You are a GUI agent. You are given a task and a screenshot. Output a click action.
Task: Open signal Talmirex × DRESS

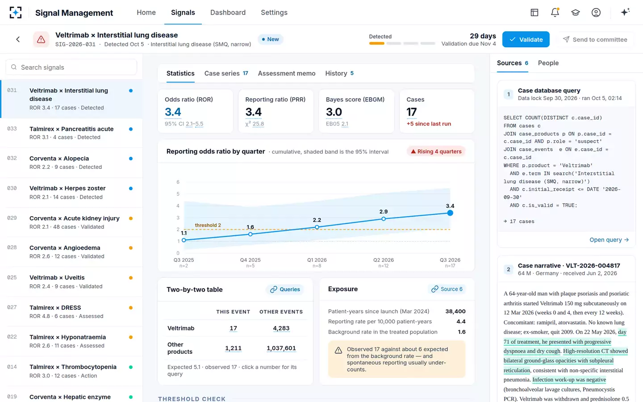(x=71, y=312)
